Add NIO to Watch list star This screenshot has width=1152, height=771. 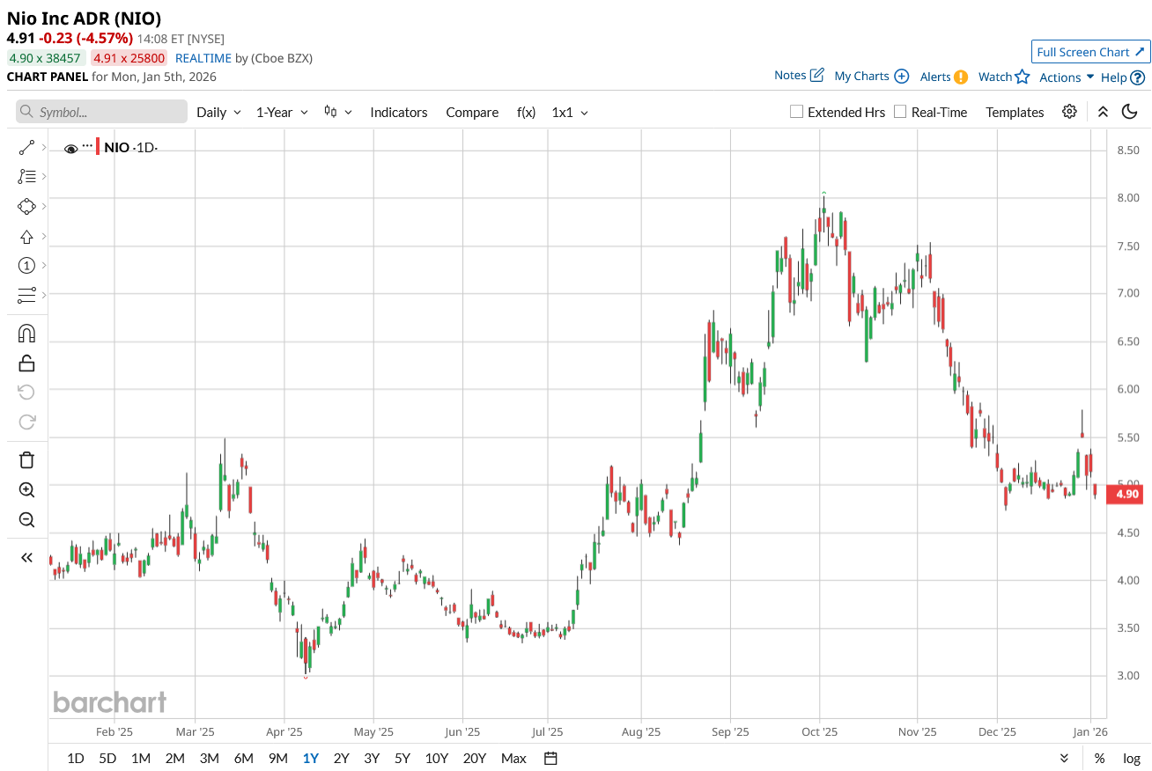click(x=1004, y=77)
